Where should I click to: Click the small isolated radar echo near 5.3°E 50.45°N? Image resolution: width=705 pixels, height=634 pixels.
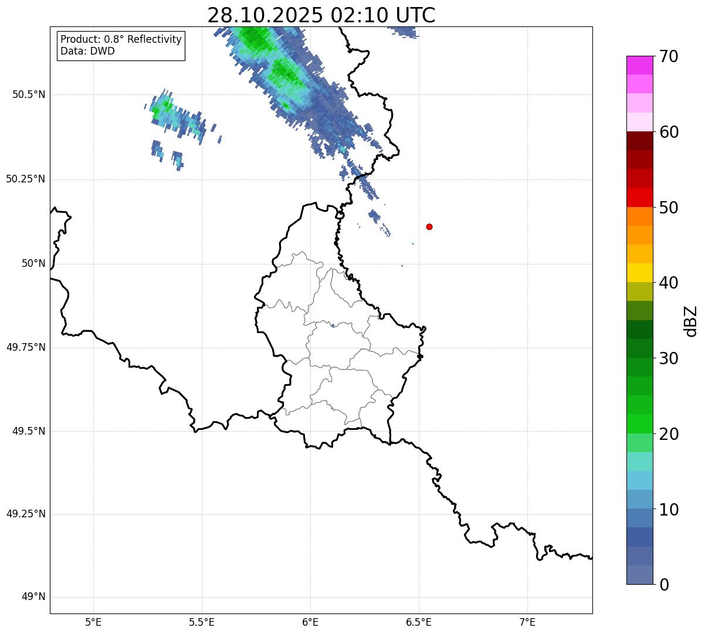tap(176, 116)
